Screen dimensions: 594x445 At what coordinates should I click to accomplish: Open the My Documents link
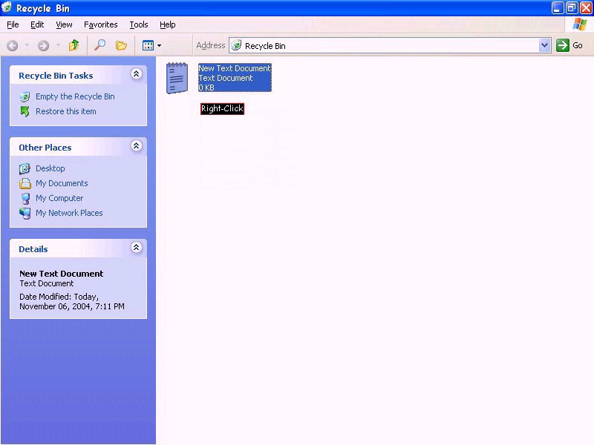tap(62, 183)
